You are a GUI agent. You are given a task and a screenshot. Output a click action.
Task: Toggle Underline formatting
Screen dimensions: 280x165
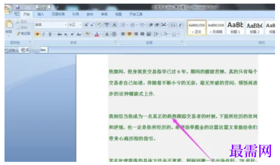click(50, 34)
